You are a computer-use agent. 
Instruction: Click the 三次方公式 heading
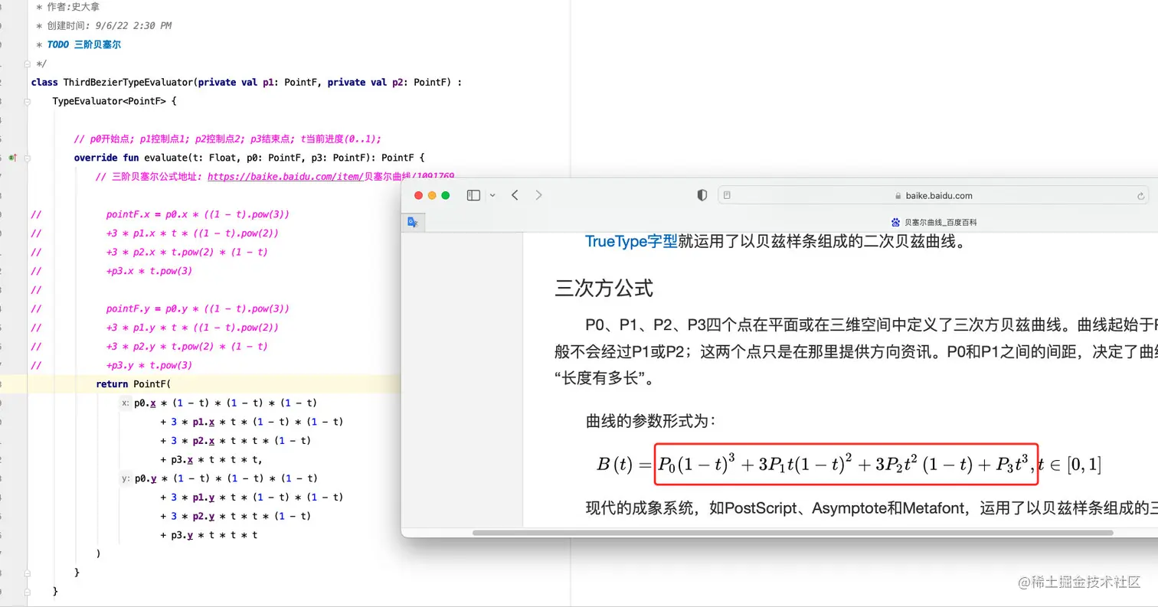click(x=604, y=289)
